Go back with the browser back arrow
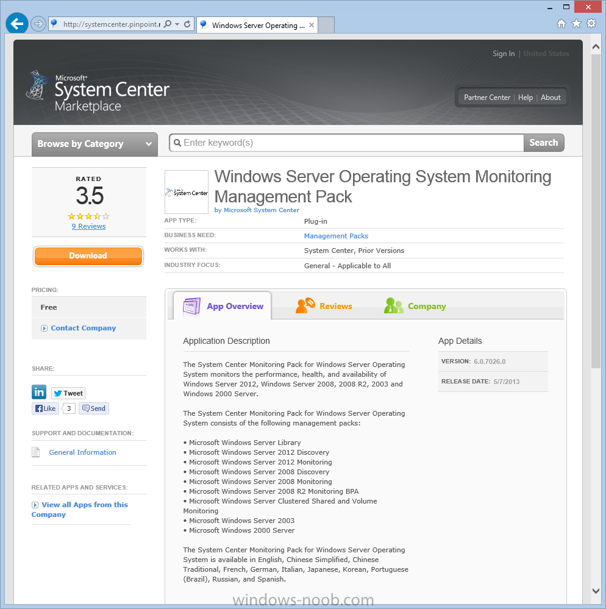This screenshot has width=606, height=609. tap(16, 24)
